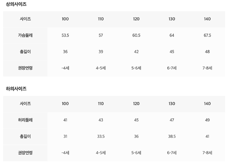Select the 가슴둘레 row label
This screenshot has width=228, height=164.
[x=25, y=35]
